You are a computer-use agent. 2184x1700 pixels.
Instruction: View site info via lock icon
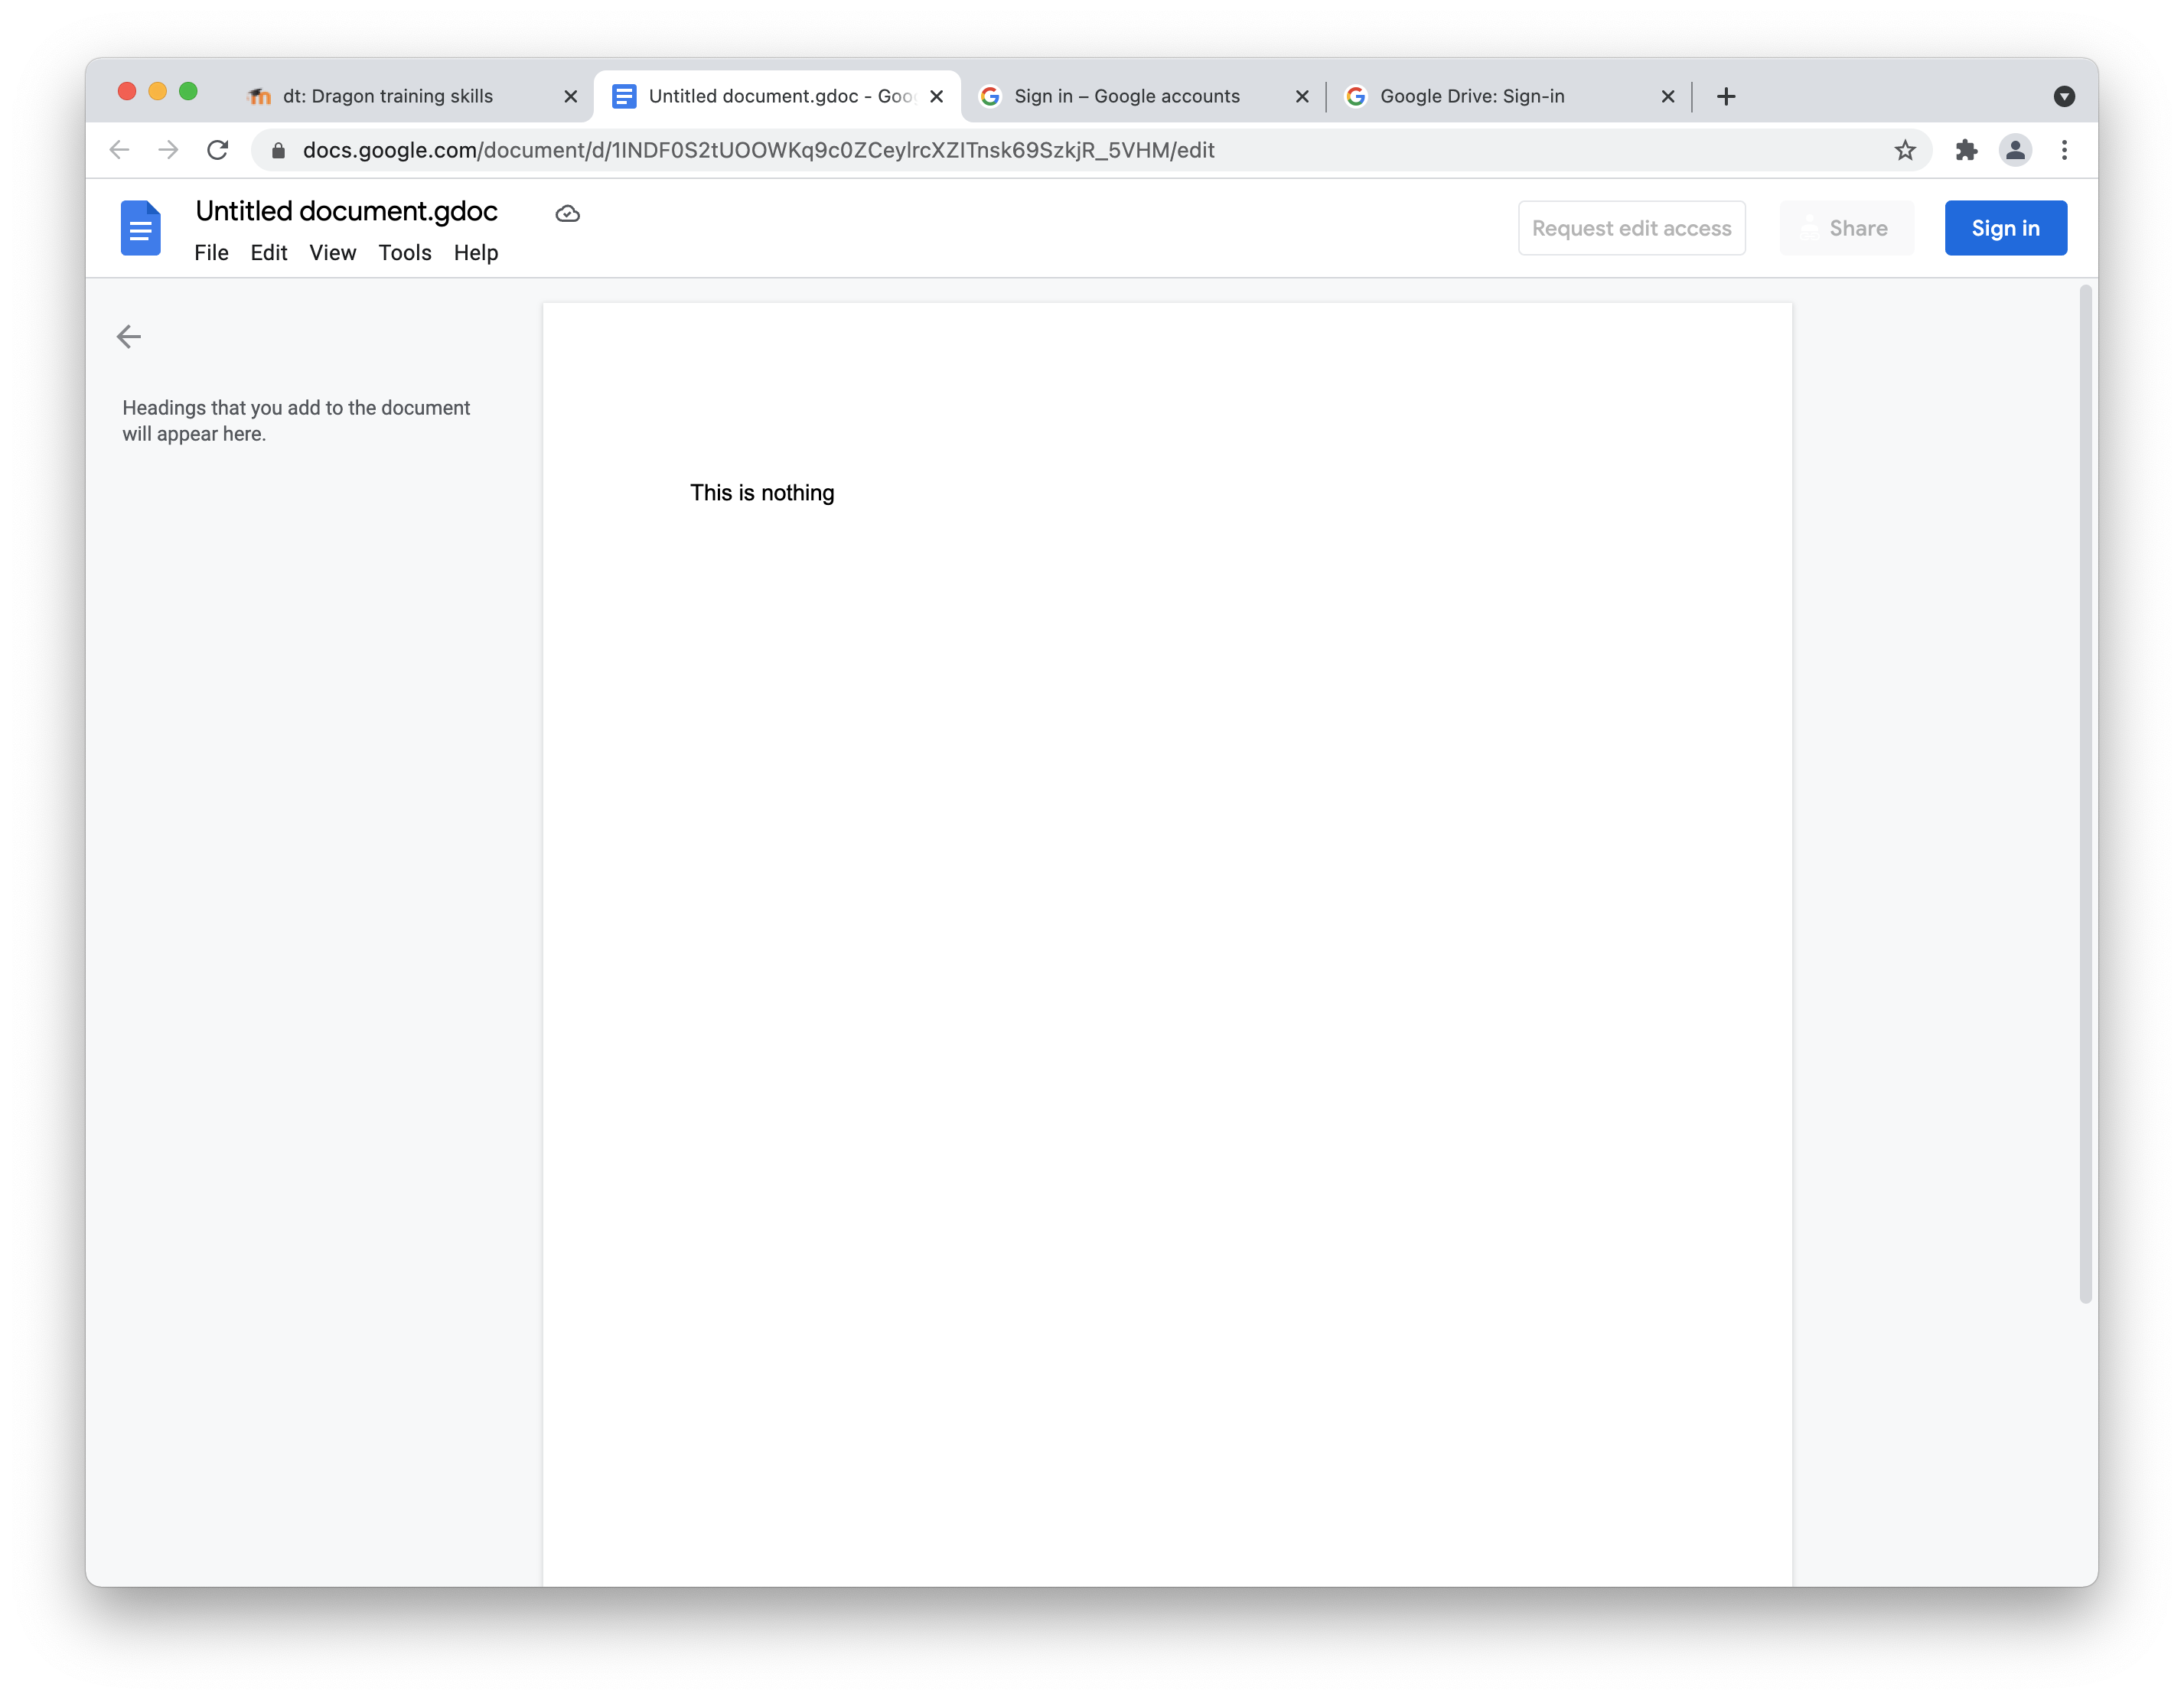click(279, 150)
